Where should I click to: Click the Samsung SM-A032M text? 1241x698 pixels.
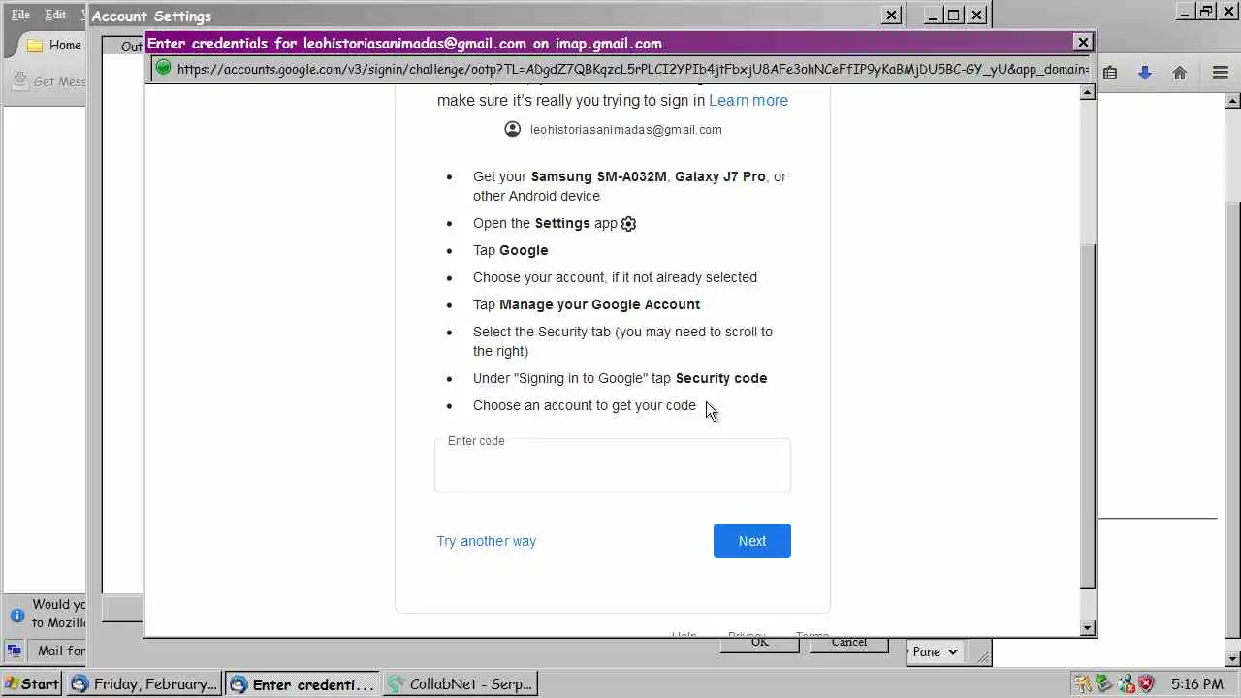click(x=599, y=176)
